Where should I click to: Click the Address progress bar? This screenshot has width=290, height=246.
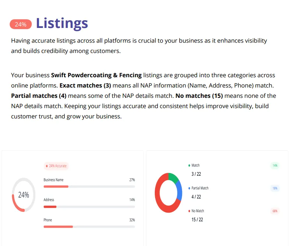tap(89, 207)
